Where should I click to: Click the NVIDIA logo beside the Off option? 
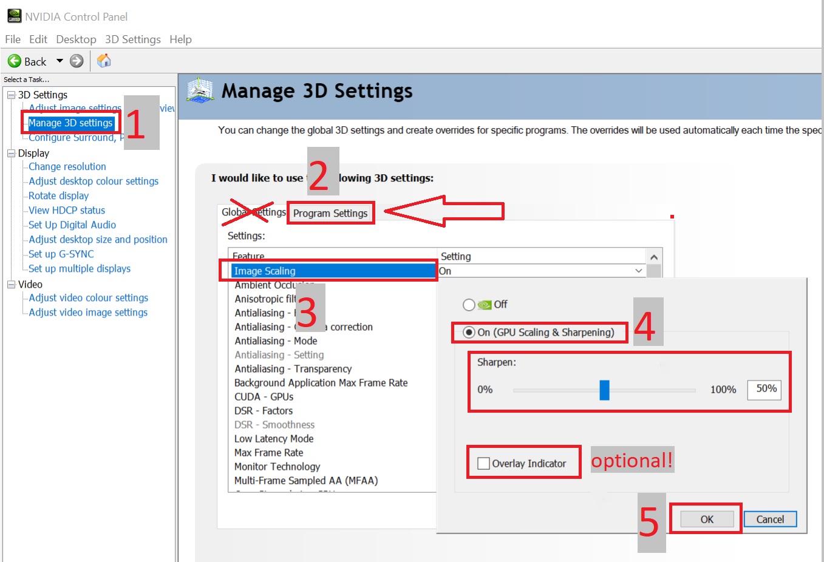[x=485, y=305]
